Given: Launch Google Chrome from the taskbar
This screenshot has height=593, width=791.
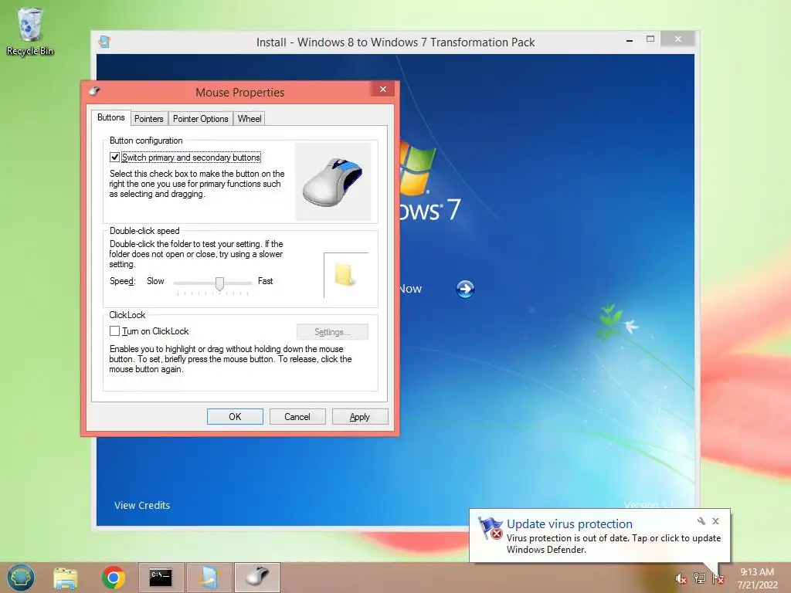Looking at the screenshot, I should 114,578.
